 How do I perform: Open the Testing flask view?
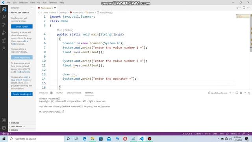point(4,48)
